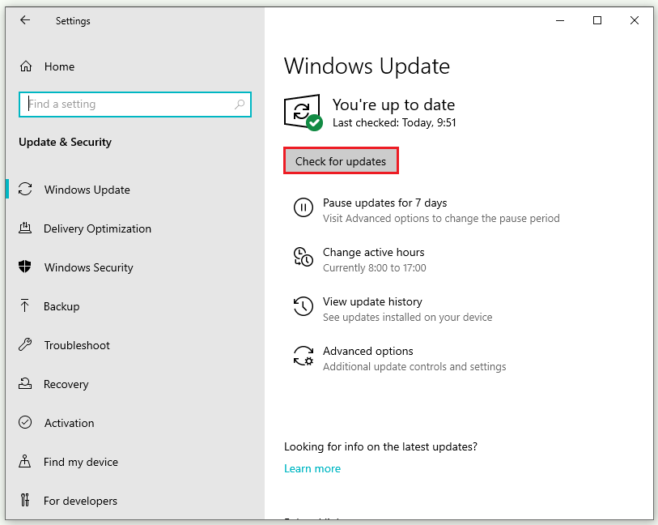Click the update history clock icon
Image resolution: width=658 pixels, height=525 pixels.
303,306
